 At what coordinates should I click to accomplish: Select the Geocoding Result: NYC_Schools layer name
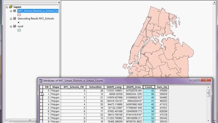[x=36, y=18]
